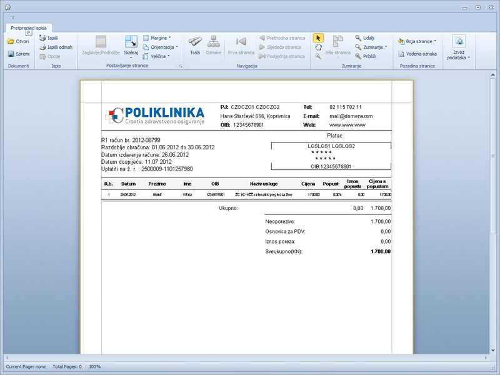Viewport: 500px width, 375px height.
Task: Open the Oznake bookmarks pane
Action: 213,46
